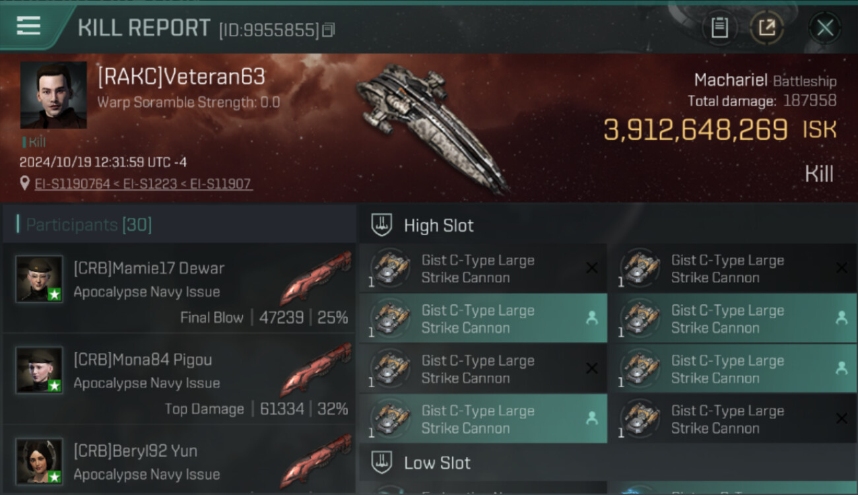Click the dropped-item icon on second-row left cannon
This screenshot has height=495, width=858.
click(592, 318)
